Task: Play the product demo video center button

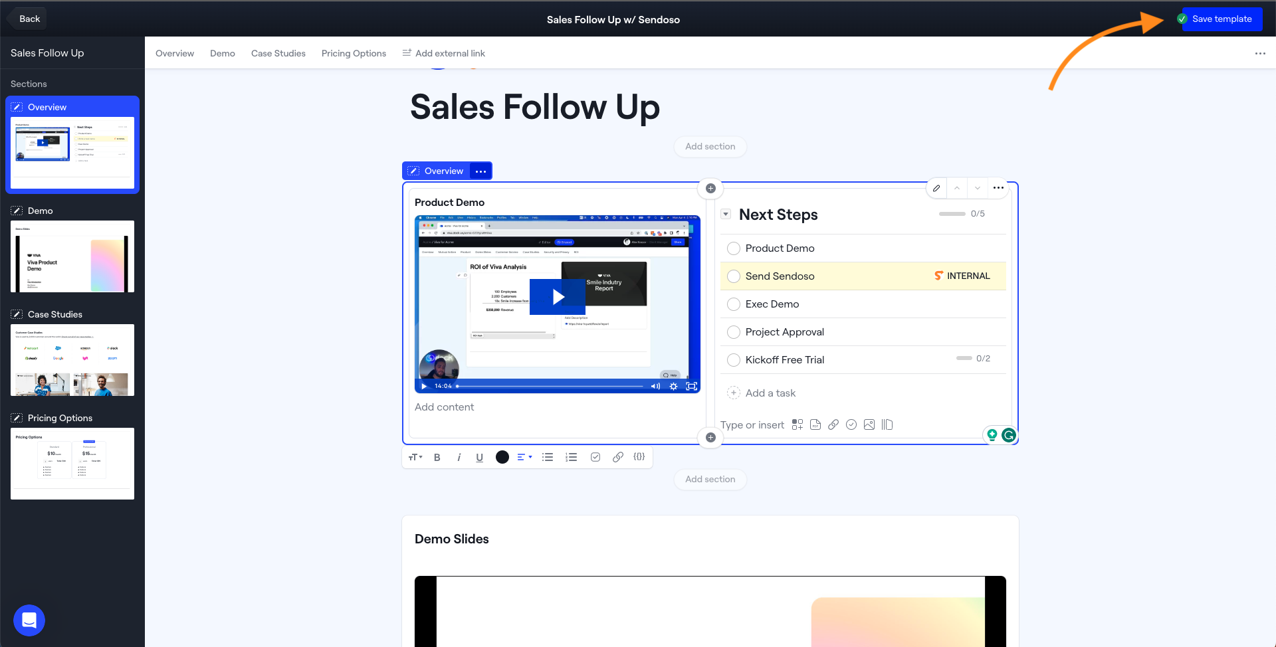Action: point(558,297)
